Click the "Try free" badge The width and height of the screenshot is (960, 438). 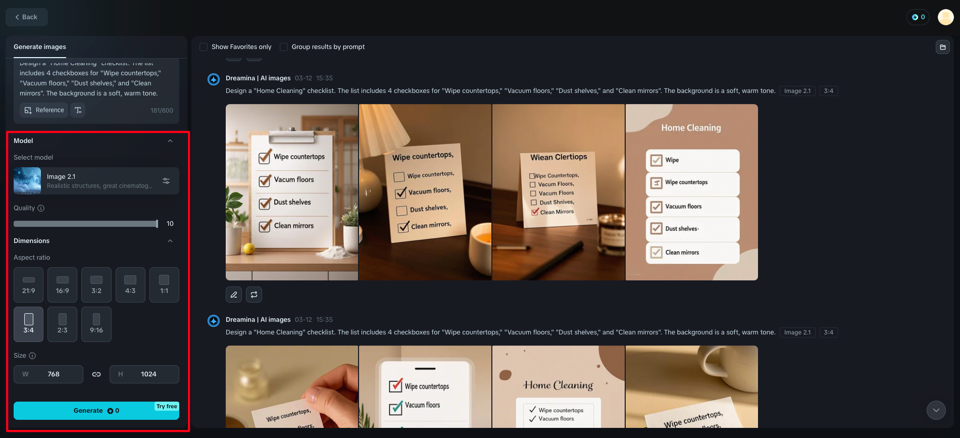pyautogui.click(x=167, y=406)
